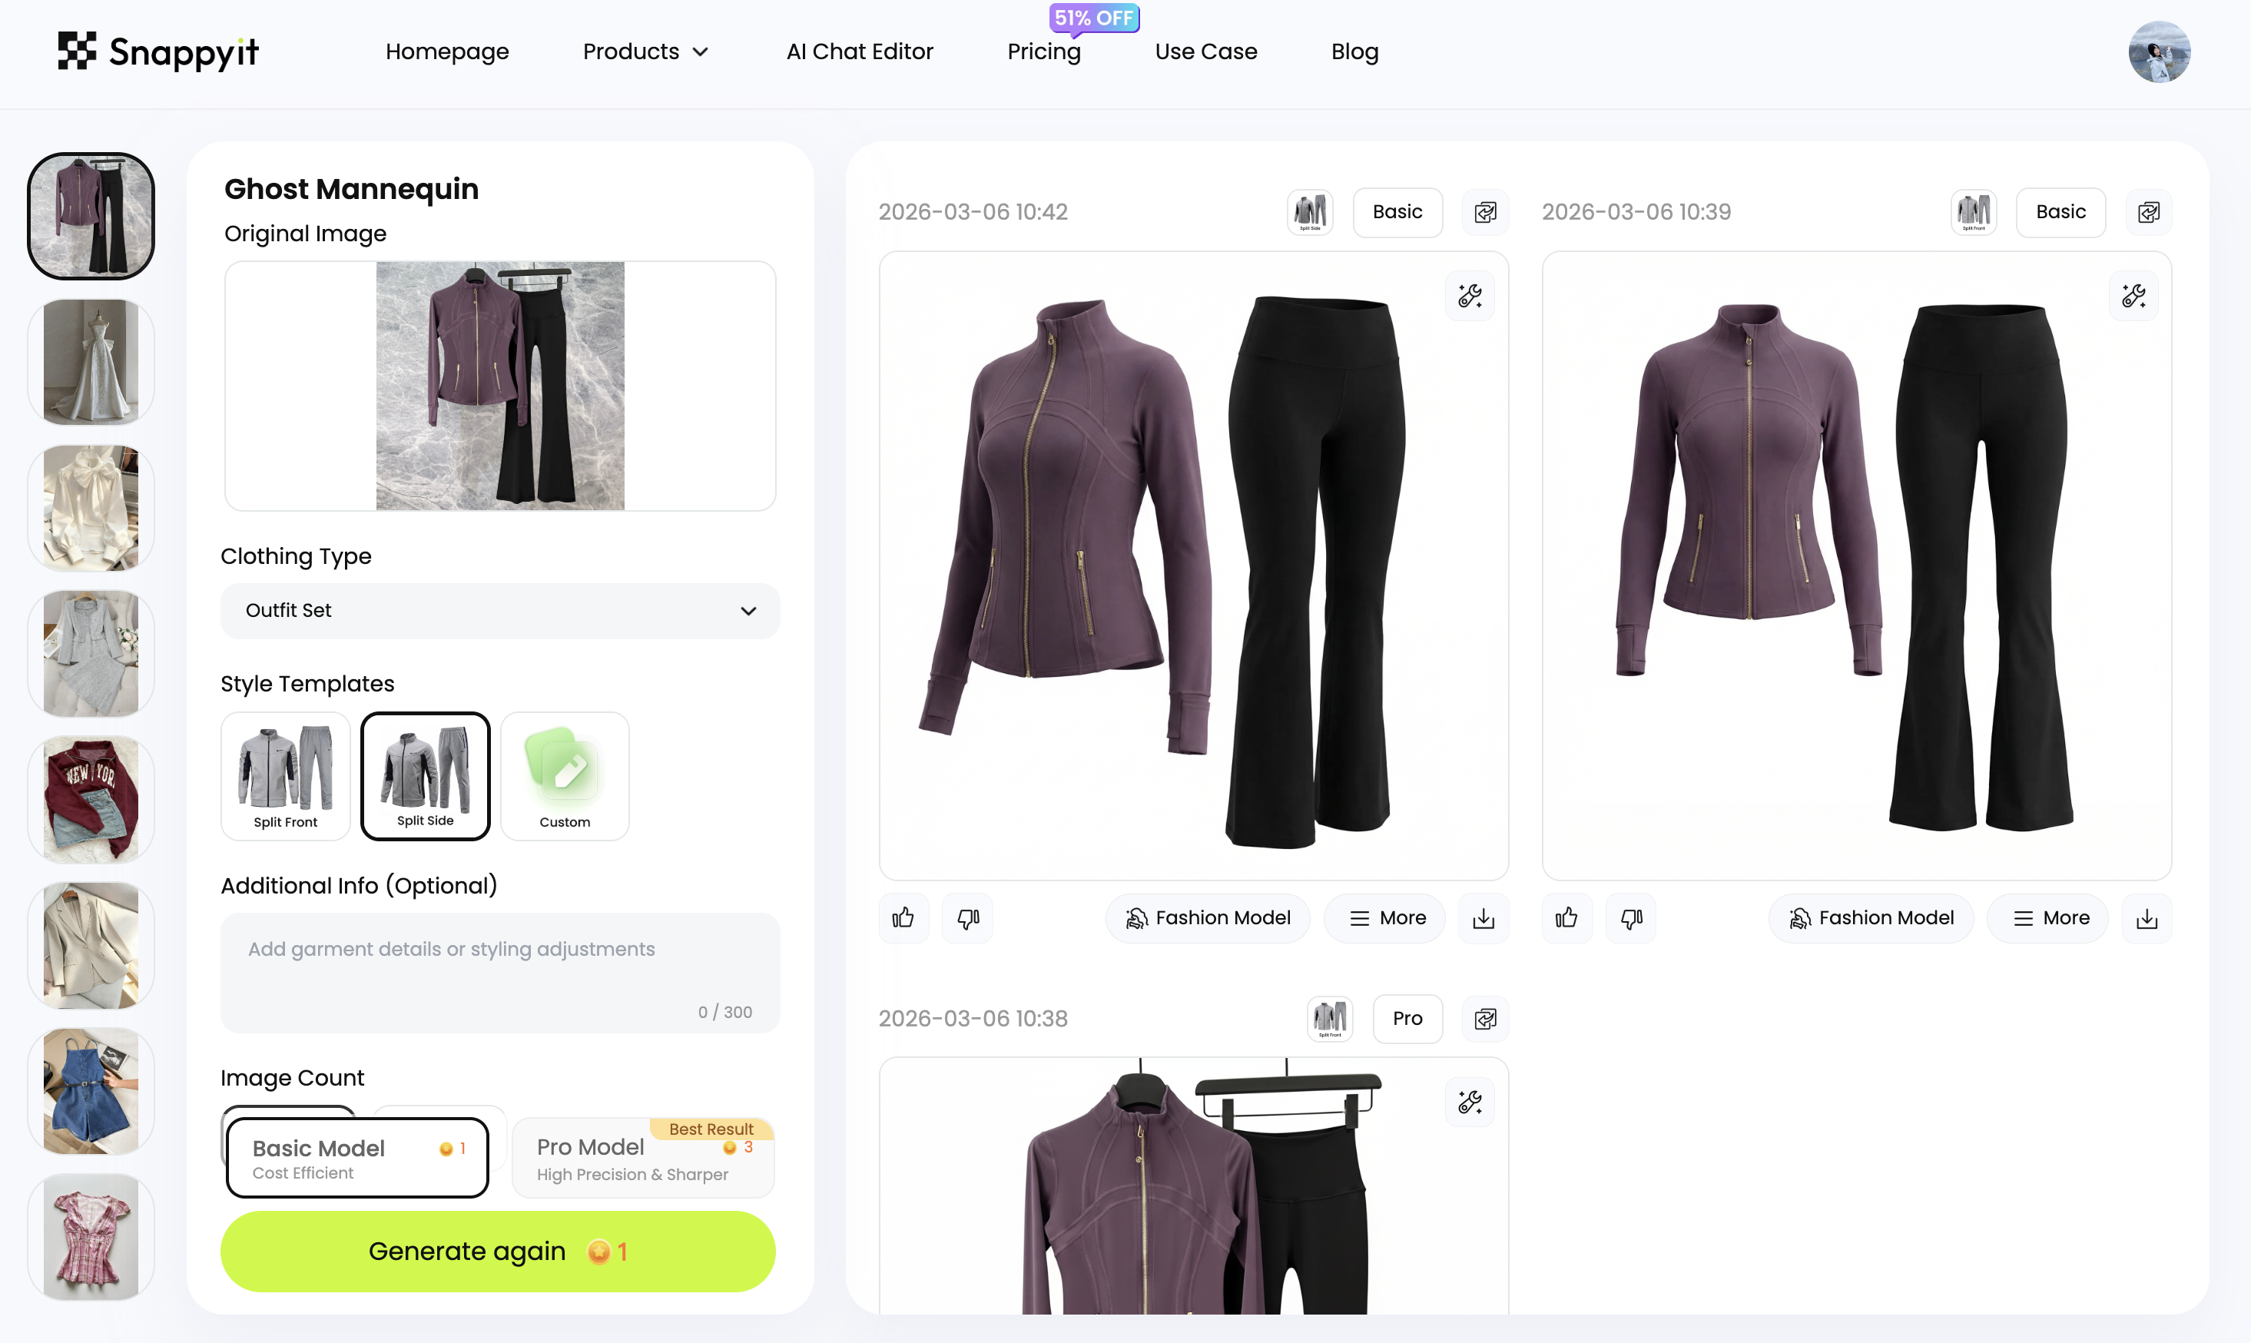Image resolution: width=2251 pixels, height=1343 pixels.
Task: Click the 2026-03-06 10:42 timestamp
Action: coord(973,212)
